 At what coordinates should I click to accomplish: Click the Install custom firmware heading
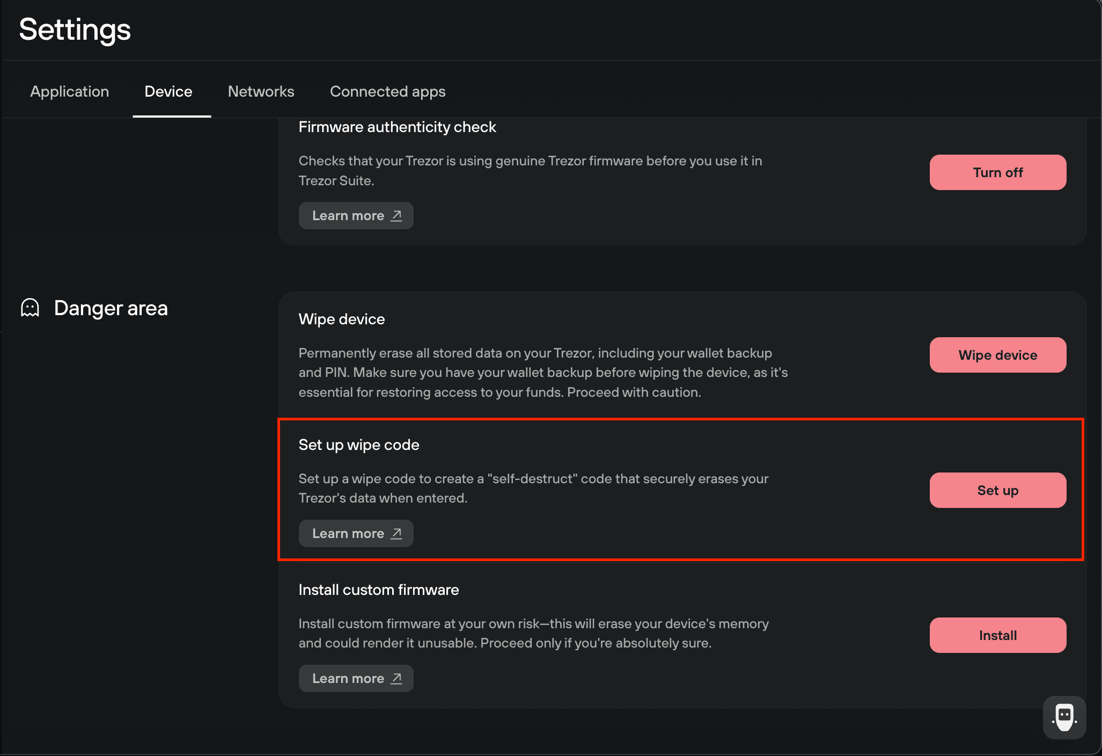pyautogui.click(x=379, y=590)
